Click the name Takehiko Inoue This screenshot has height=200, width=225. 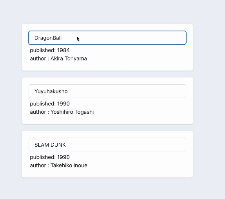click(x=69, y=165)
